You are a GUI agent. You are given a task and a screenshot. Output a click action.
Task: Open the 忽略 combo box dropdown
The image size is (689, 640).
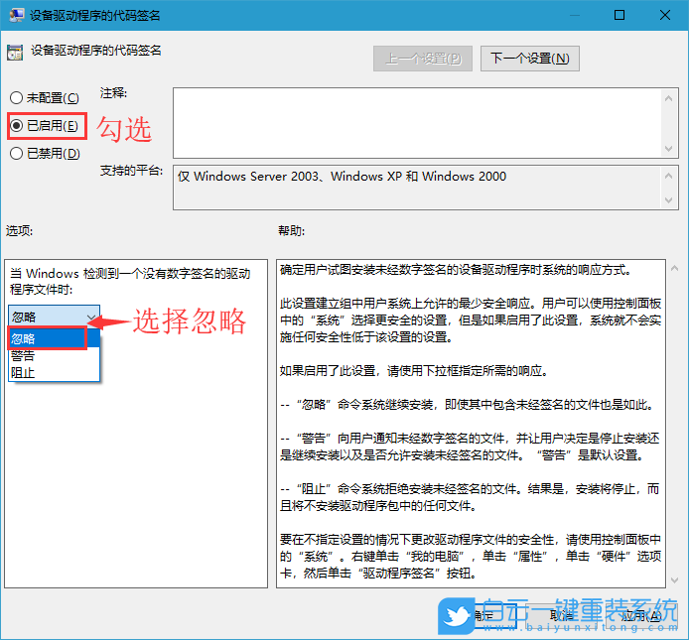(54, 317)
